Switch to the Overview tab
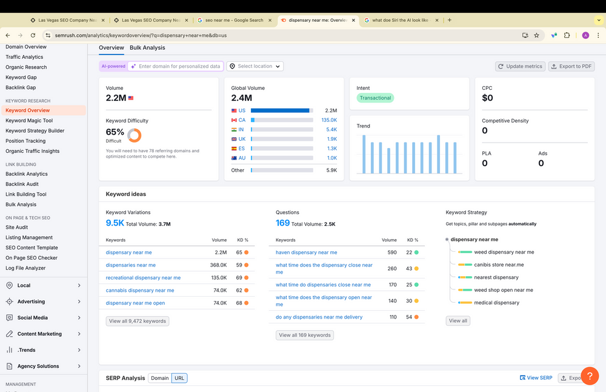The image size is (606, 392). pyautogui.click(x=112, y=47)
